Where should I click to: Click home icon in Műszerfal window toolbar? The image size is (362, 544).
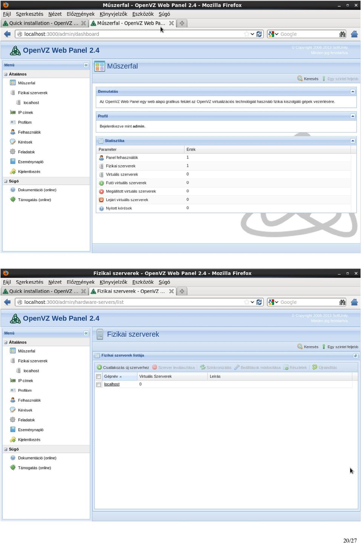(354, 34)
